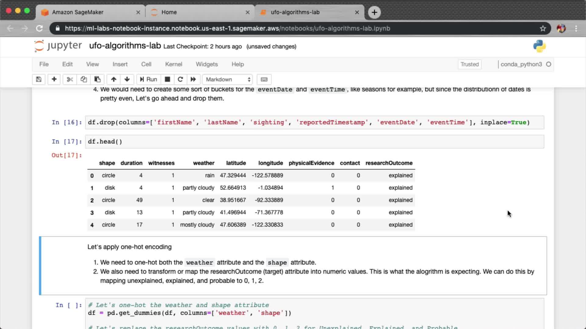Bookmark page with star icon
Image resolution: width=586 pixels, height=329 pixels.
click(x=543, y=28)
